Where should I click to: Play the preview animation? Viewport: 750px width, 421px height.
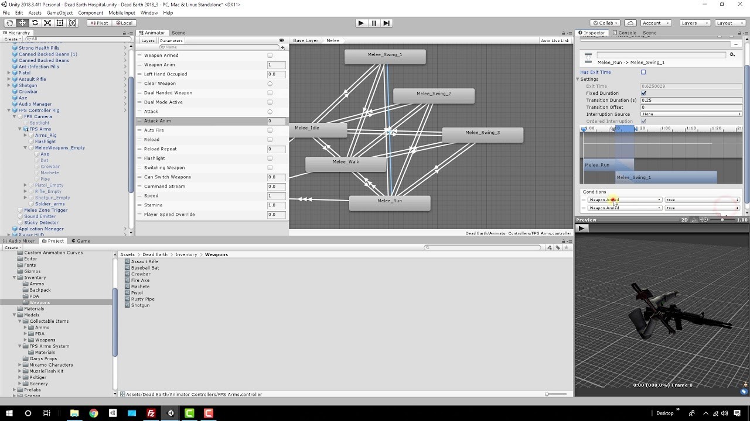(581, 228)
